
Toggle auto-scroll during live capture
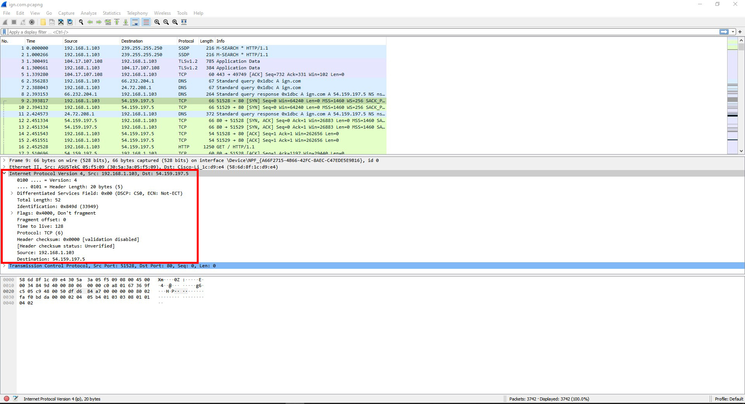(x=135, y=22)
